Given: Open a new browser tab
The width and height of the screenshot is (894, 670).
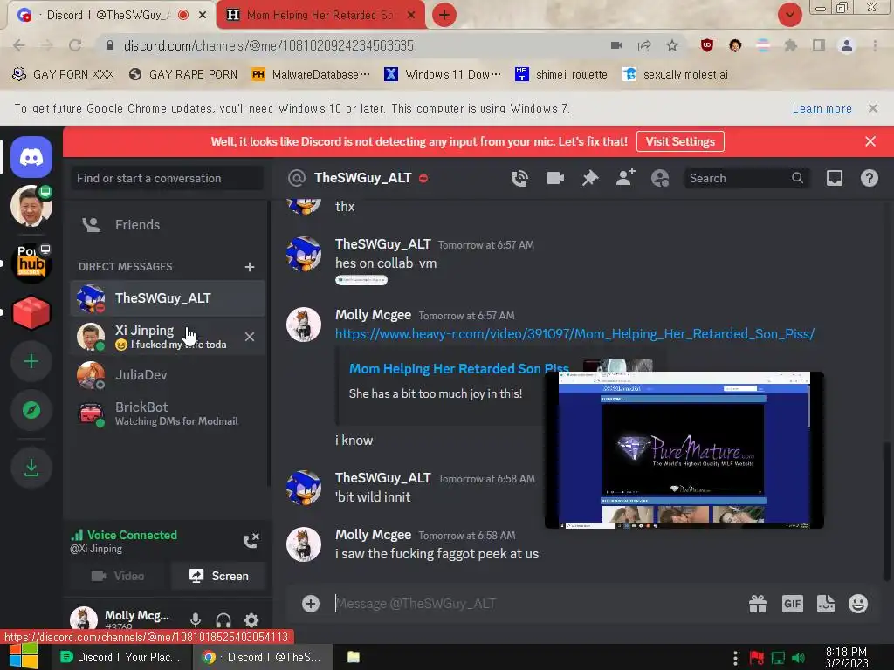Looking at the screenshot, I should click(x=444, y=15).
